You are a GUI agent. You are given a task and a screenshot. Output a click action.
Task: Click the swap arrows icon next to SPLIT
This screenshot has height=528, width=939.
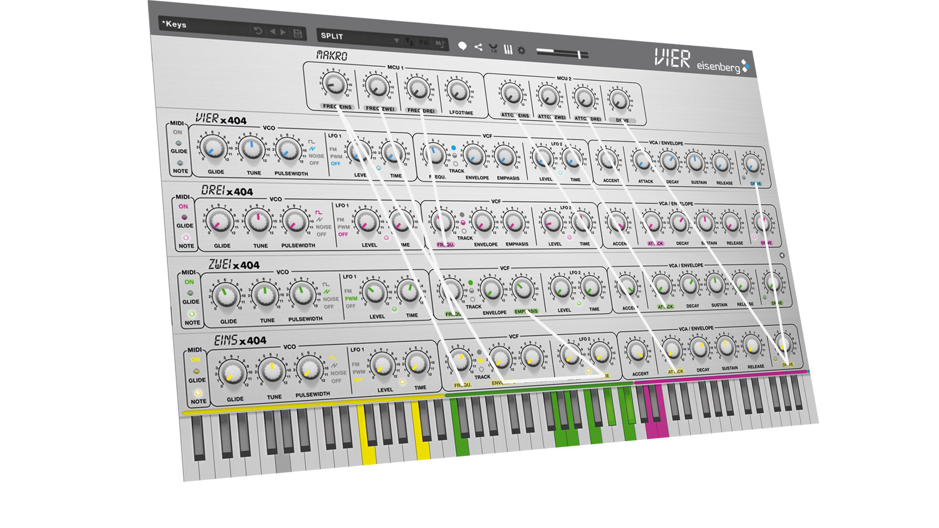pyautogui.click(x=410, y=42)
